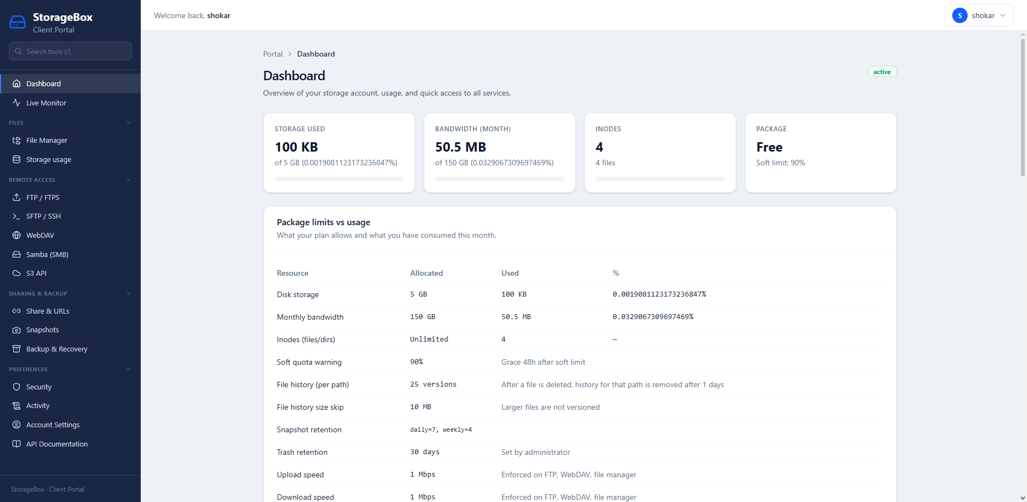Viewport: 1027px width, 502px height.
Task: Go to Live Monitor page
Action: 70,103
